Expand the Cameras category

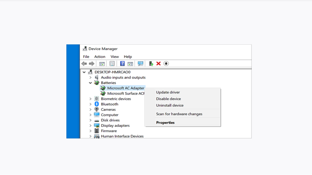[90, 109]
